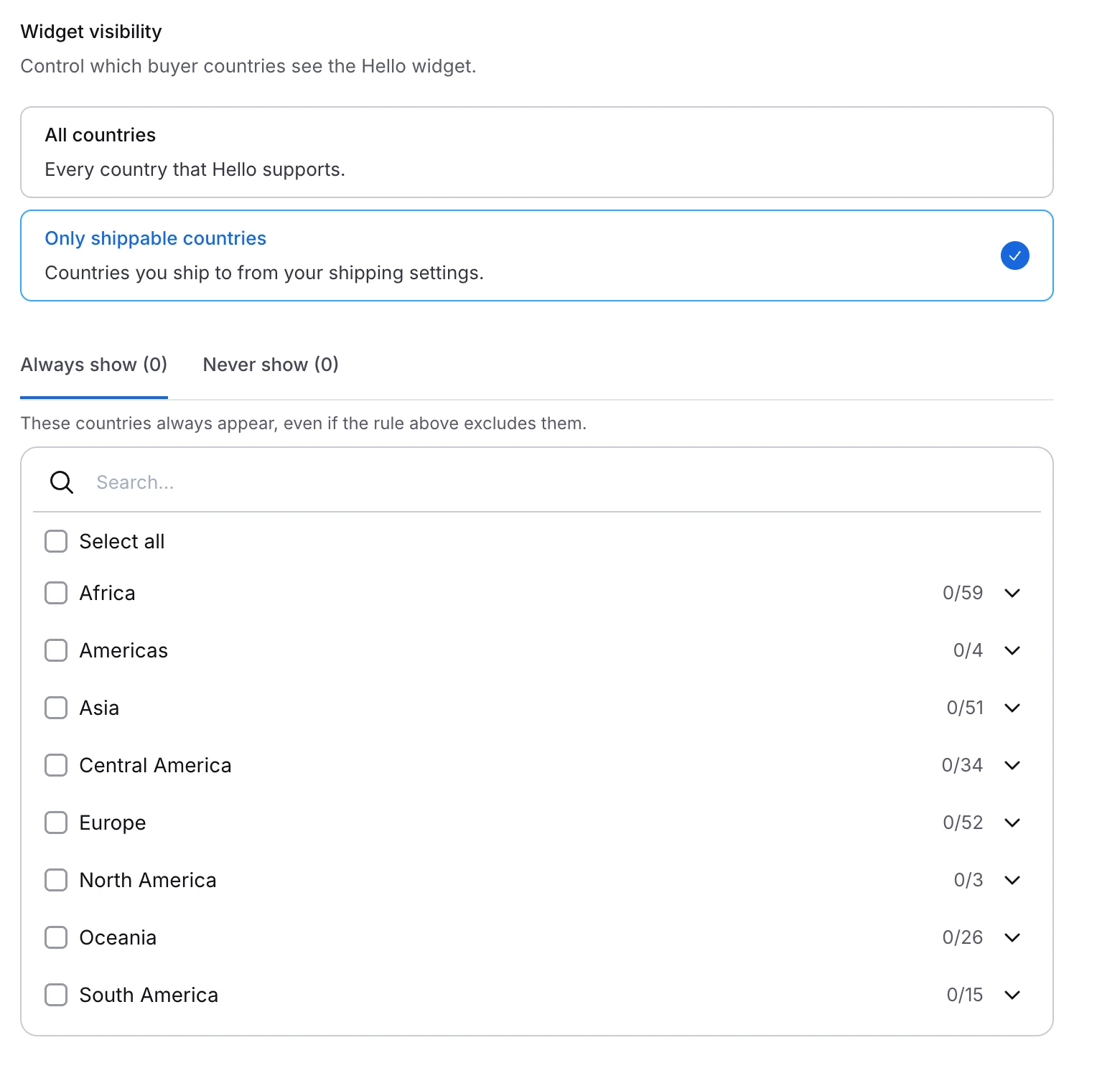Expand the Asia country list
Viewport: 1097px width, 1068px height.
click(x=1013, y=708)
